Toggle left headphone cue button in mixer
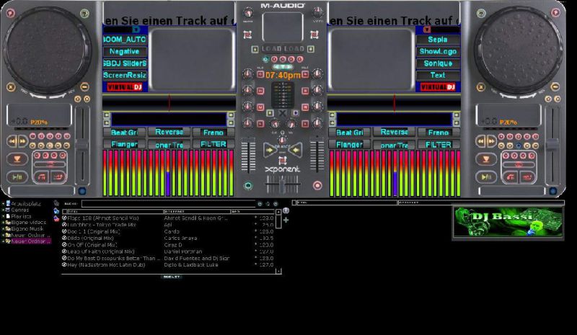577x335 pixels. 248,186
